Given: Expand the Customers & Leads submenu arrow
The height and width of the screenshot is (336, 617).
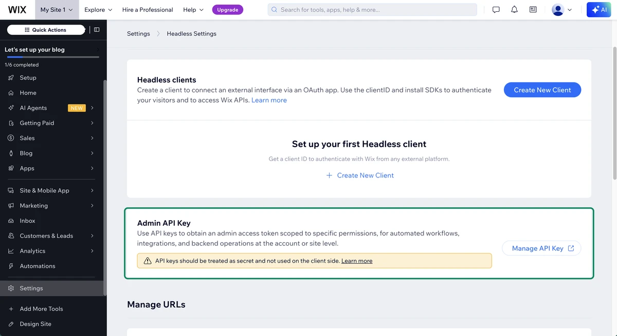Looking at the screenshot, I should pos(92,236).
